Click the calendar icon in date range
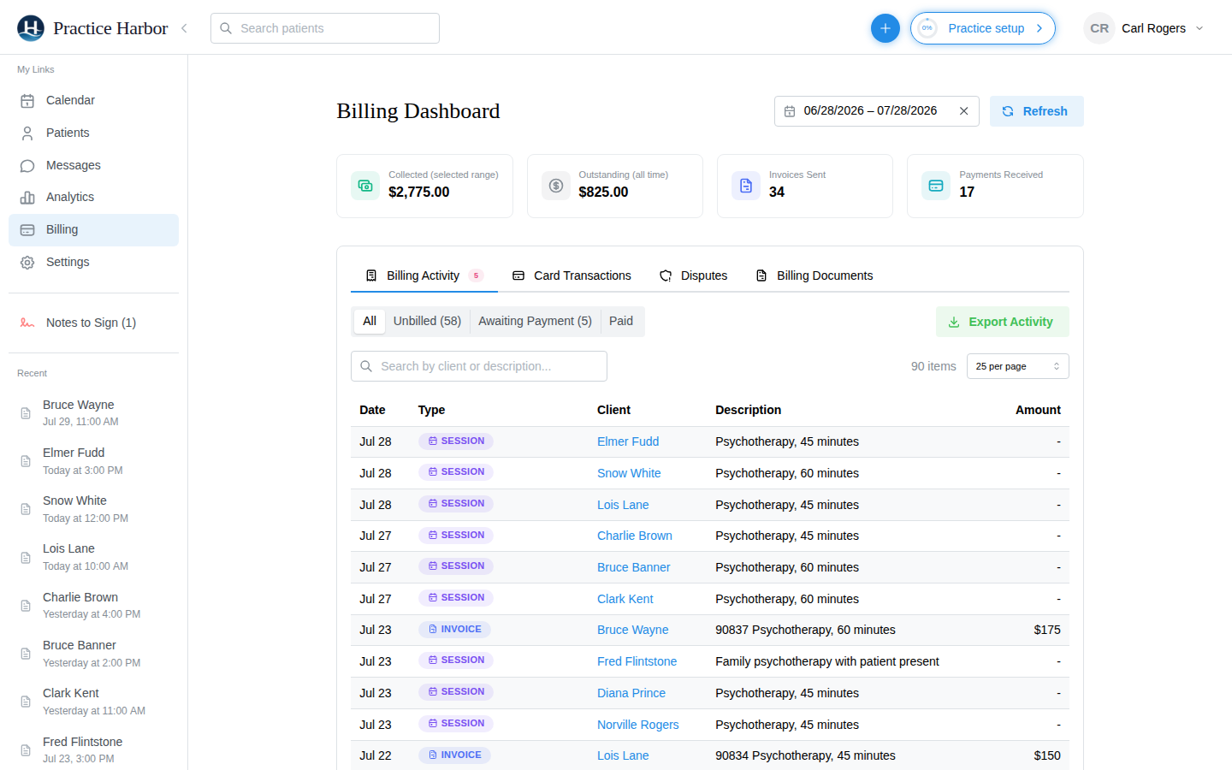The image size is (1232, 770). point(790,111)
